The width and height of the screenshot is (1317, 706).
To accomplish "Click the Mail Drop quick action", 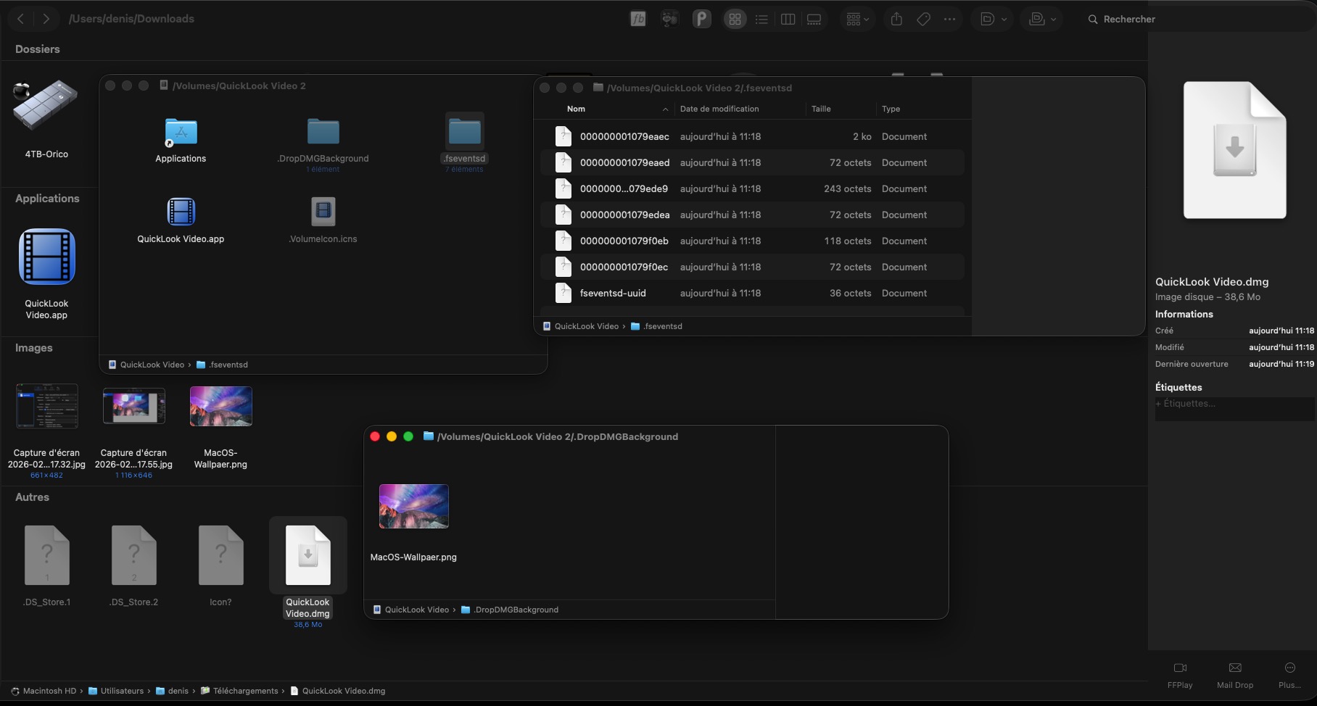I will click(1235, 674).
